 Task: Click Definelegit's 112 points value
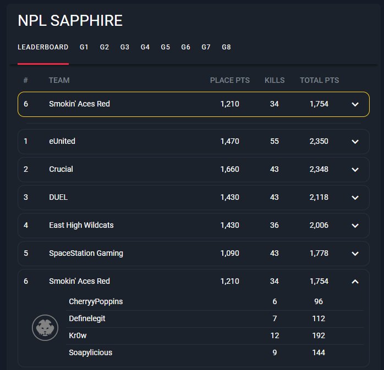pos(319,318)
